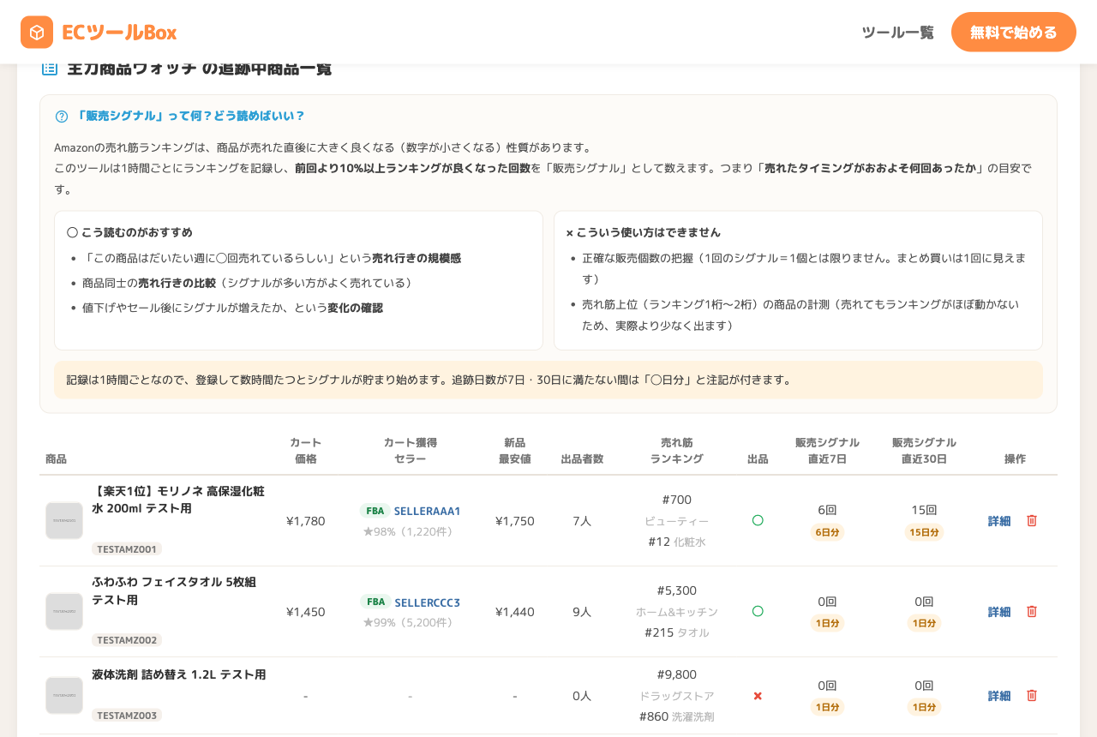Screen dimensions: 1097x737
Task: Click the カート価格 column header
Action: (x=305, y=451)
